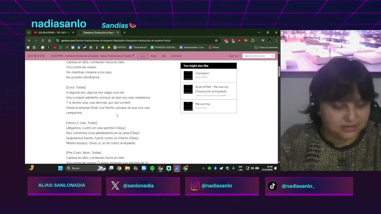Reload the Genius lyrics page

(x=43, y=40)
